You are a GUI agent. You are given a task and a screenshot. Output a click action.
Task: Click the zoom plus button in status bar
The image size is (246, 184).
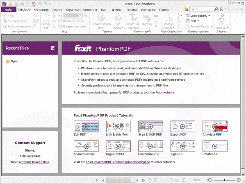point(239,180)
